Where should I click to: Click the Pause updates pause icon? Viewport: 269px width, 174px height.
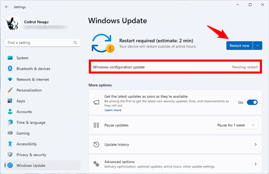coord(96,125)
